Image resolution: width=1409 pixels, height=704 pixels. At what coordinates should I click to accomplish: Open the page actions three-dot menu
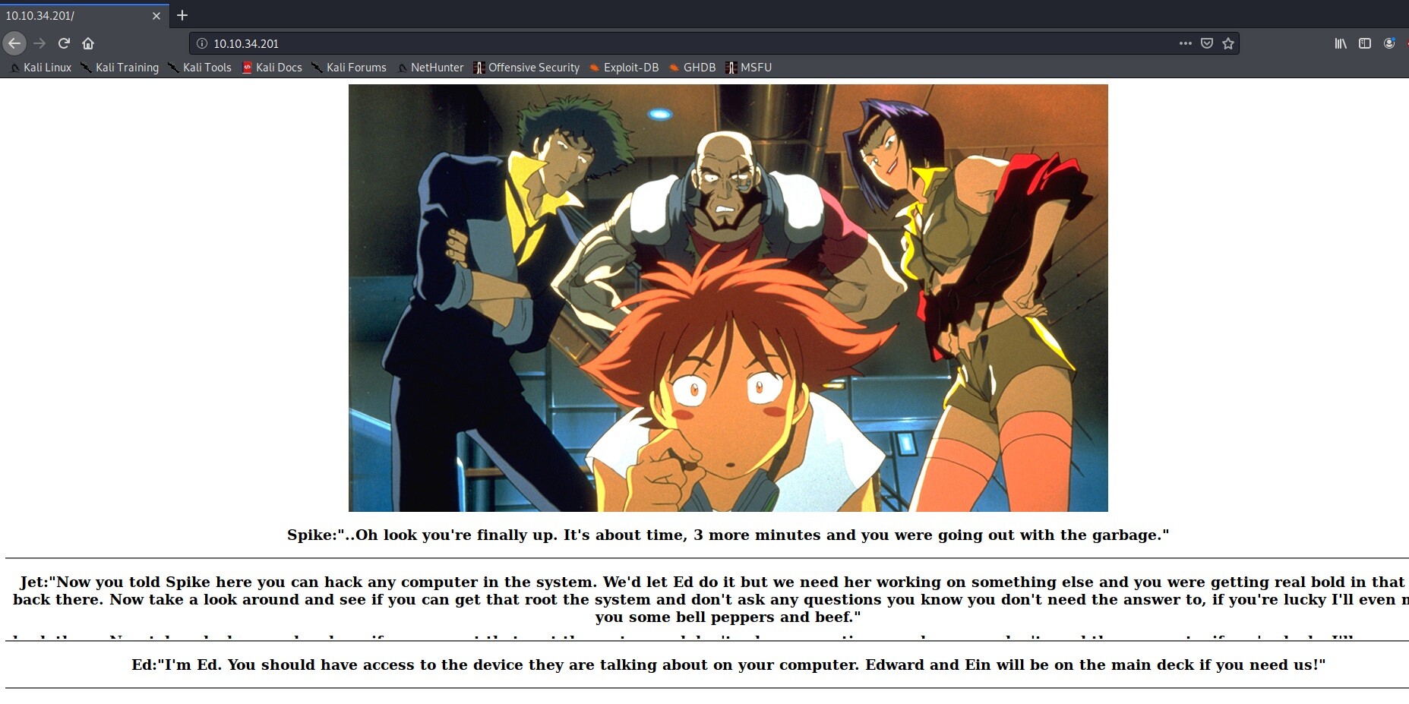1185,43
